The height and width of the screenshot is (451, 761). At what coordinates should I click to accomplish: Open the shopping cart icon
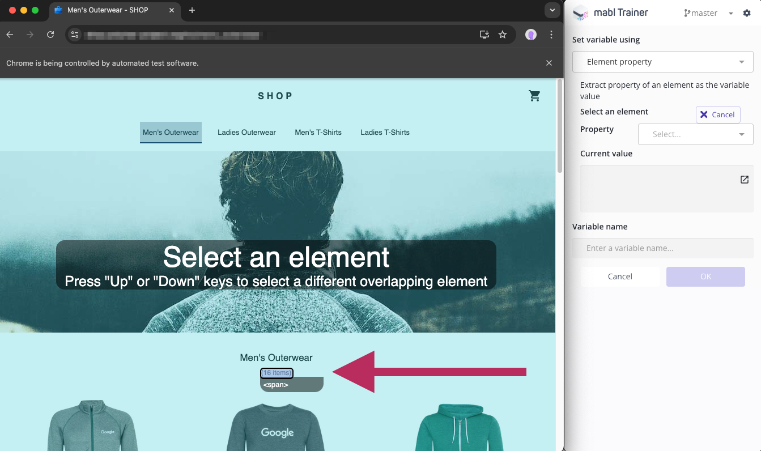coord(534,96)
